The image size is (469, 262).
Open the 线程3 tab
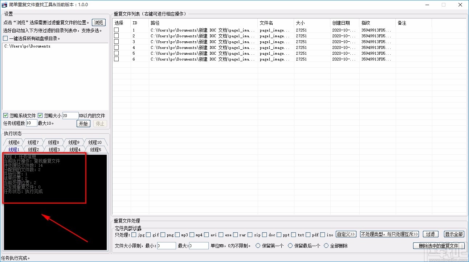click(x=54, y=150)
